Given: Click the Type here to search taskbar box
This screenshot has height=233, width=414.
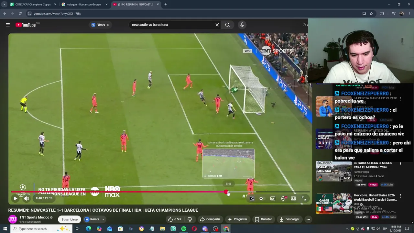Looking at the screenshot, I should pyautogui.click(x=41, y=229).
